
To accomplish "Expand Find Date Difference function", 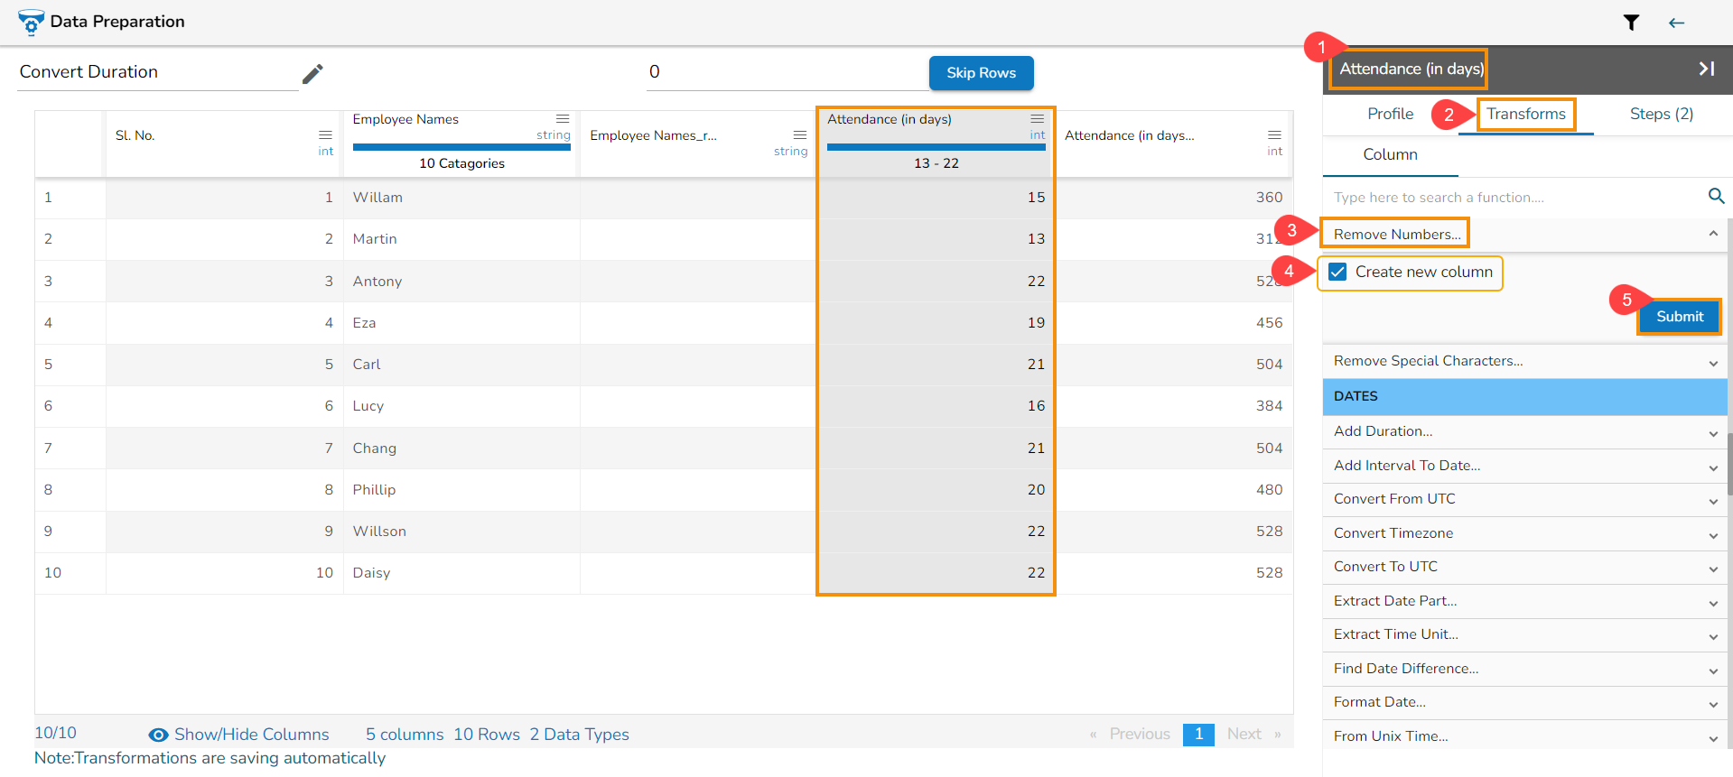I will (1712, 670).
